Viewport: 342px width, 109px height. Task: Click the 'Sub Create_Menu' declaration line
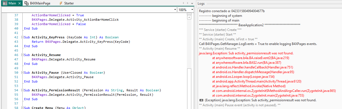(55, 108)
